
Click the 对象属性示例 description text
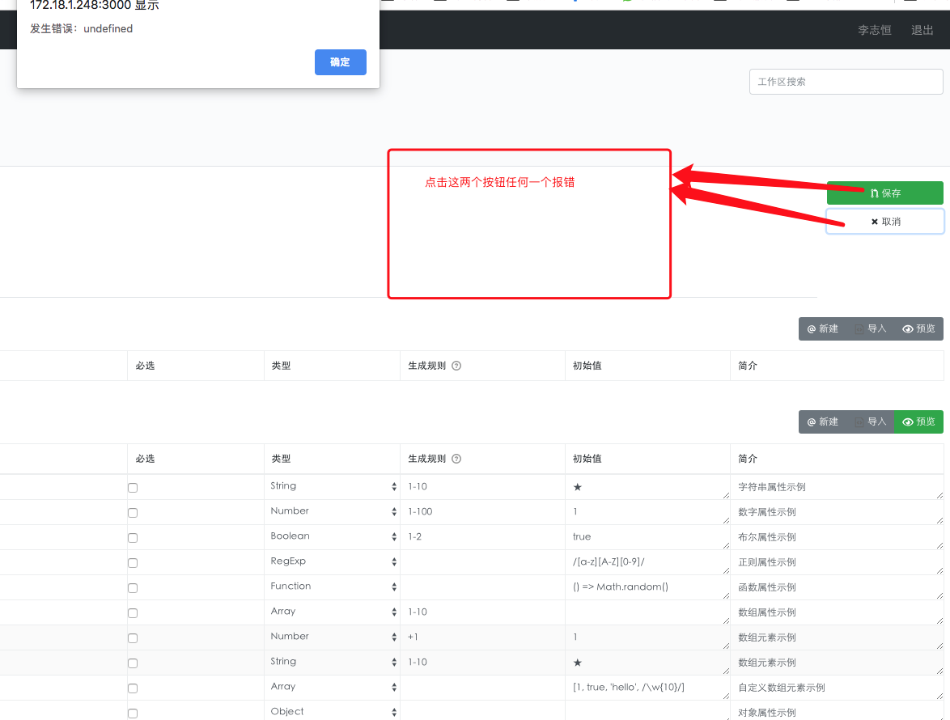(x=767, y=713)
